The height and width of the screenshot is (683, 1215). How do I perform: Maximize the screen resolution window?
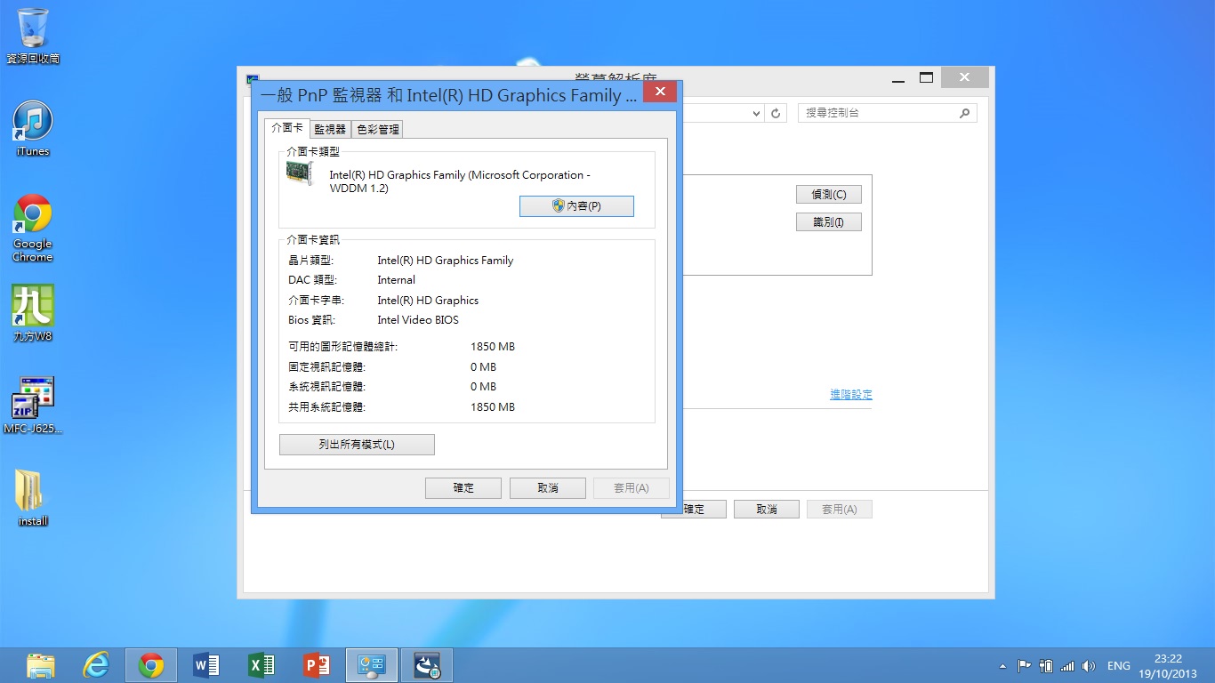926,77
